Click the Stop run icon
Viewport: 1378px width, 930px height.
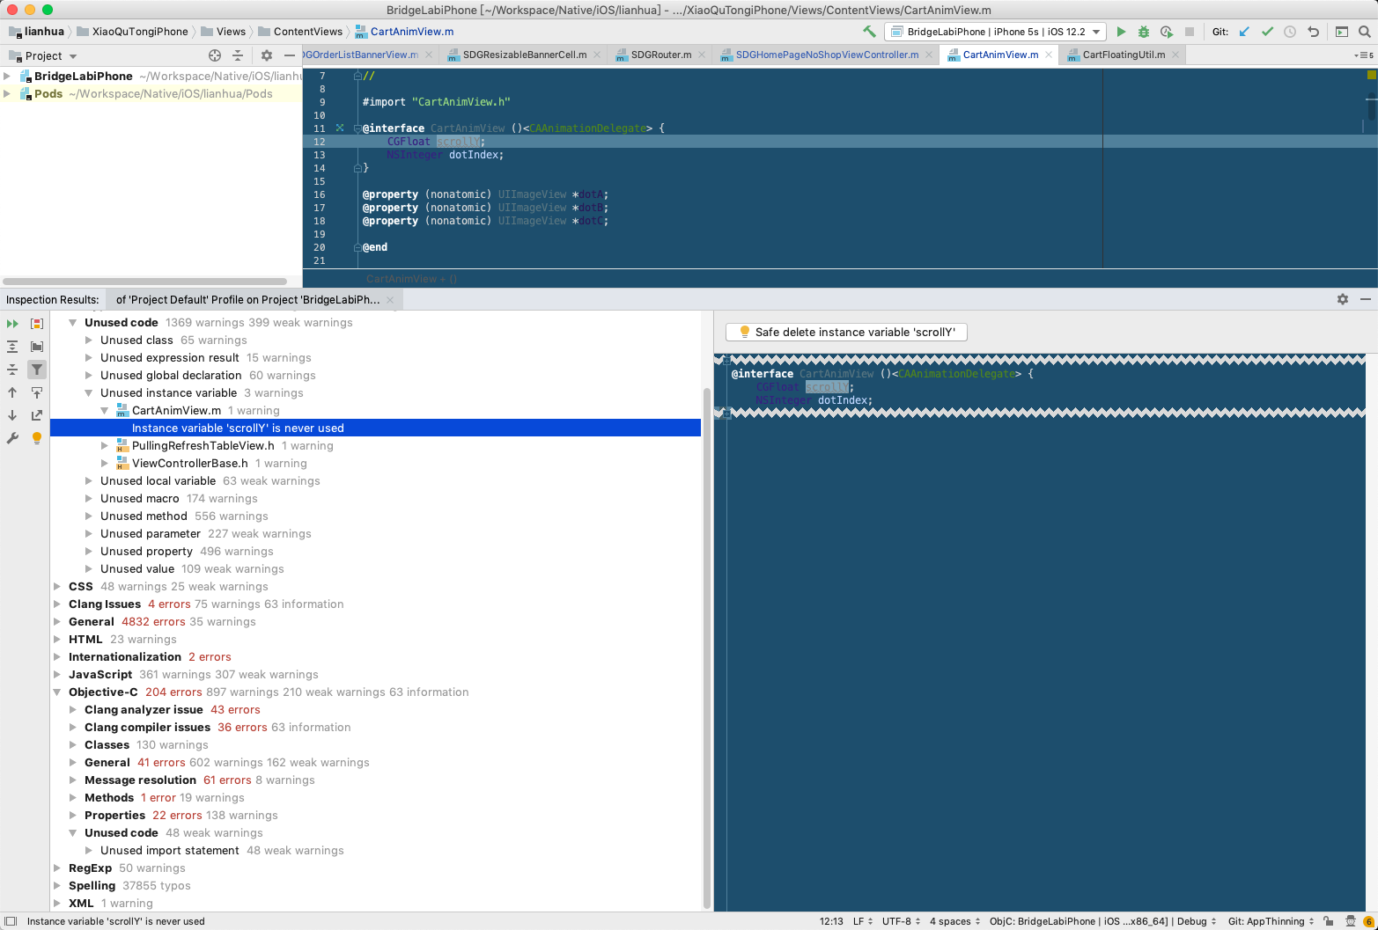click(1190, 32)
